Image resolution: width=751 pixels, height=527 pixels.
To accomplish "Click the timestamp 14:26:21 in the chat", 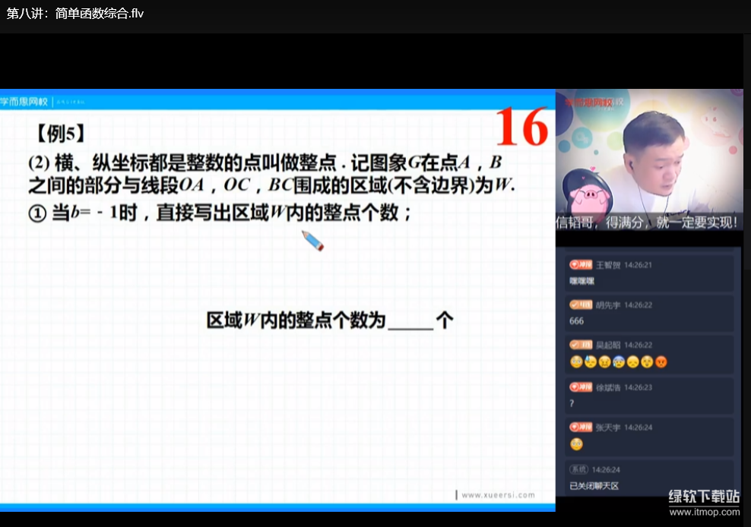I will 638,265.
